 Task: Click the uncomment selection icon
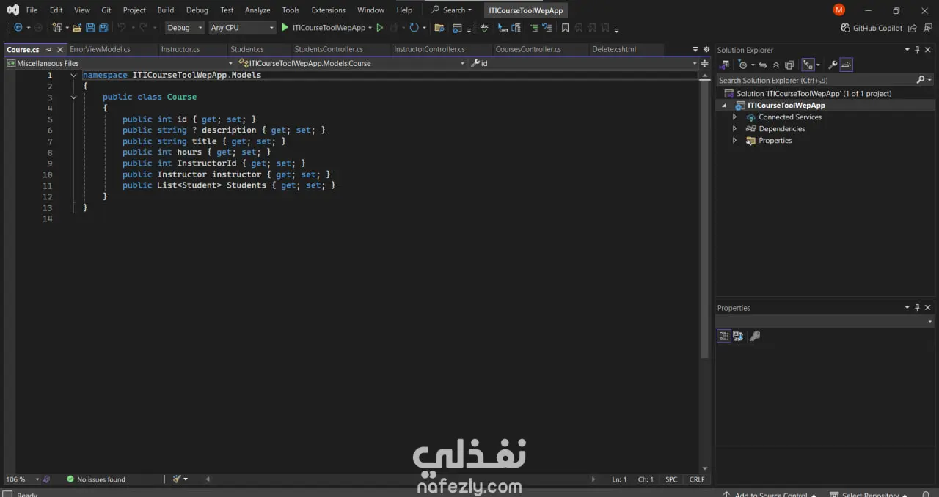[547, 28]
